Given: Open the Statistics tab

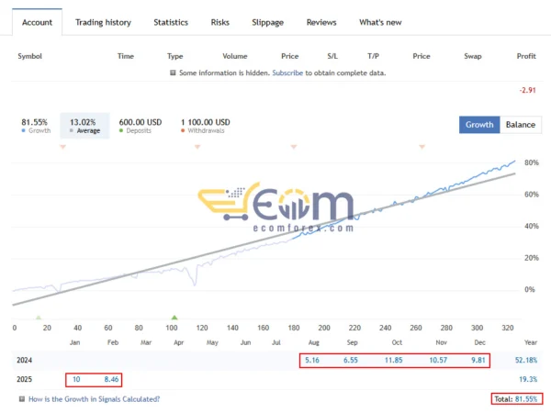Looking at the screenshot, I should coord(171,22).
